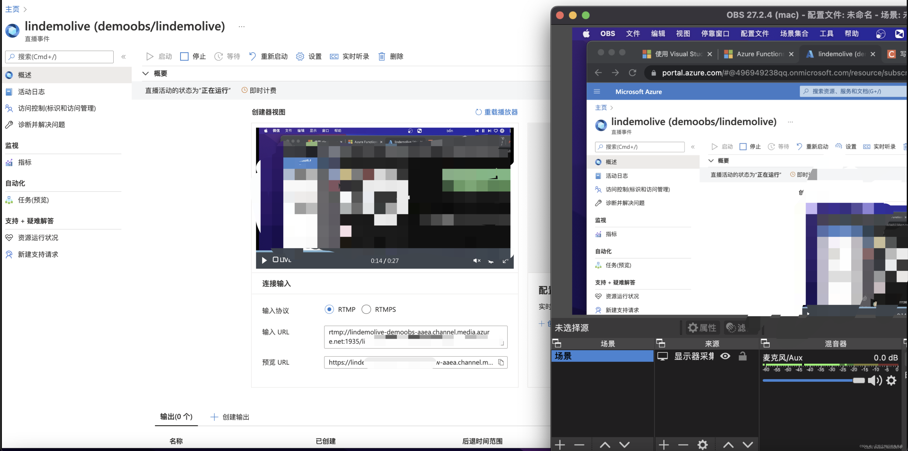Open player settings icon next to the volume icon
This screenshot has height=451, width=908.
(491, 261)
